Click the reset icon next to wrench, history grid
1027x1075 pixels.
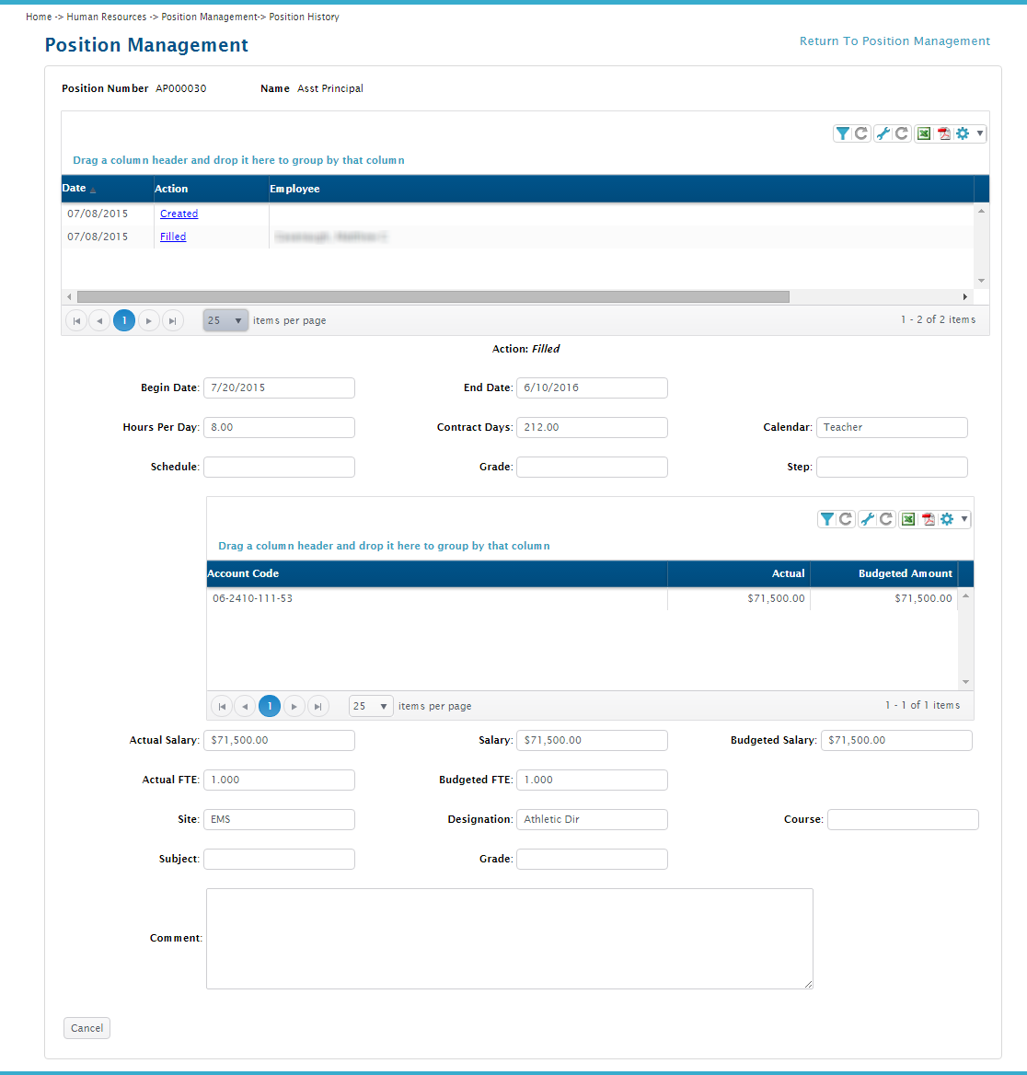(902, 133)
